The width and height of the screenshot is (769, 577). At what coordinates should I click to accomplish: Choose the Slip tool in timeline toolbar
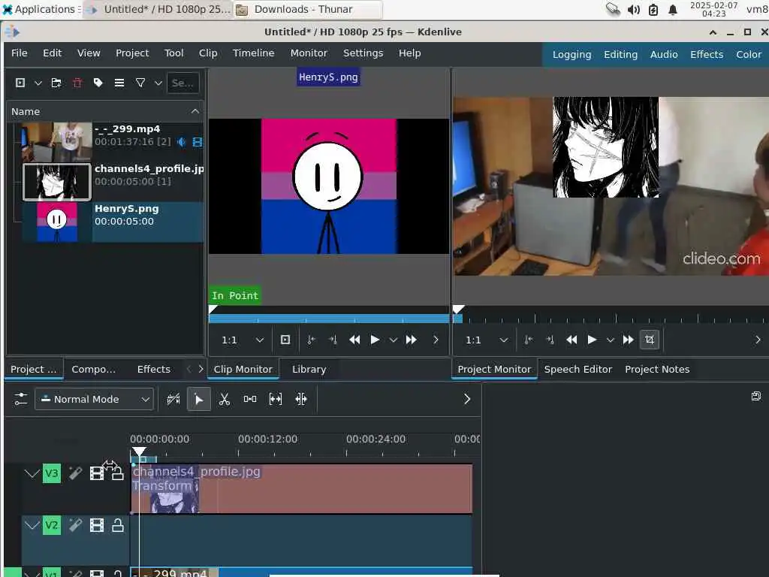276,400
